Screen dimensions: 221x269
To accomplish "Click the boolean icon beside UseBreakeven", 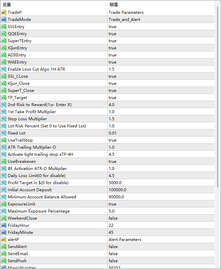I will click(x=4, y=162).
